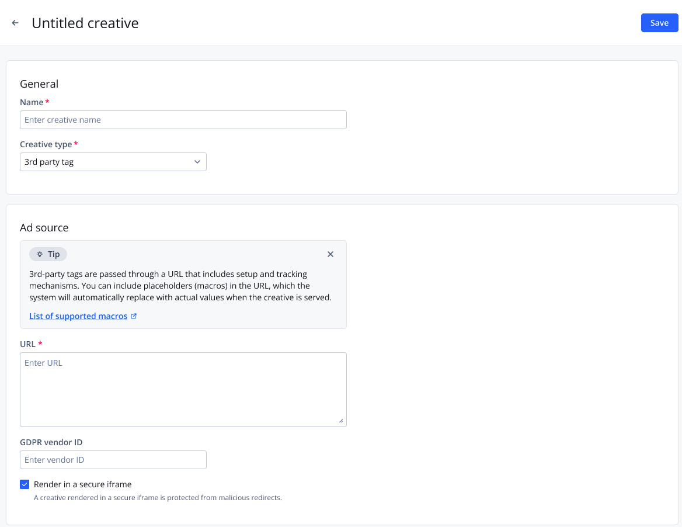682x527 pixels.
Task: Click the Untitled creative title
Action: pyautogui.click(x=85, y=23)
